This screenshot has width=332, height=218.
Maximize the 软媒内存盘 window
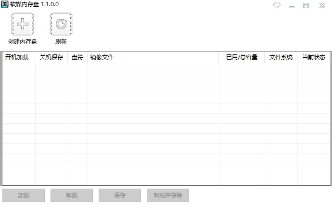tap(306, 5)
